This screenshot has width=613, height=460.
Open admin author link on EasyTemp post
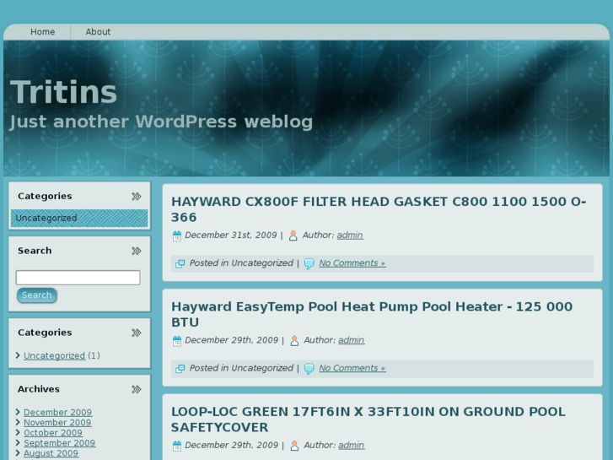pos(351,340)
